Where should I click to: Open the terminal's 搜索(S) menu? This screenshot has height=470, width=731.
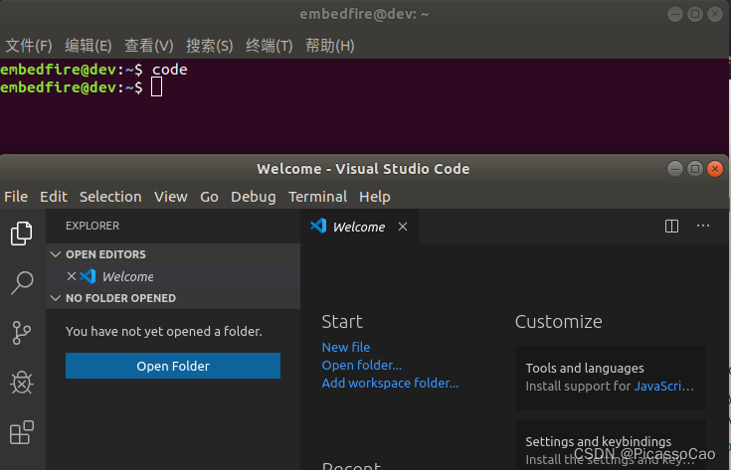[209, 46]
